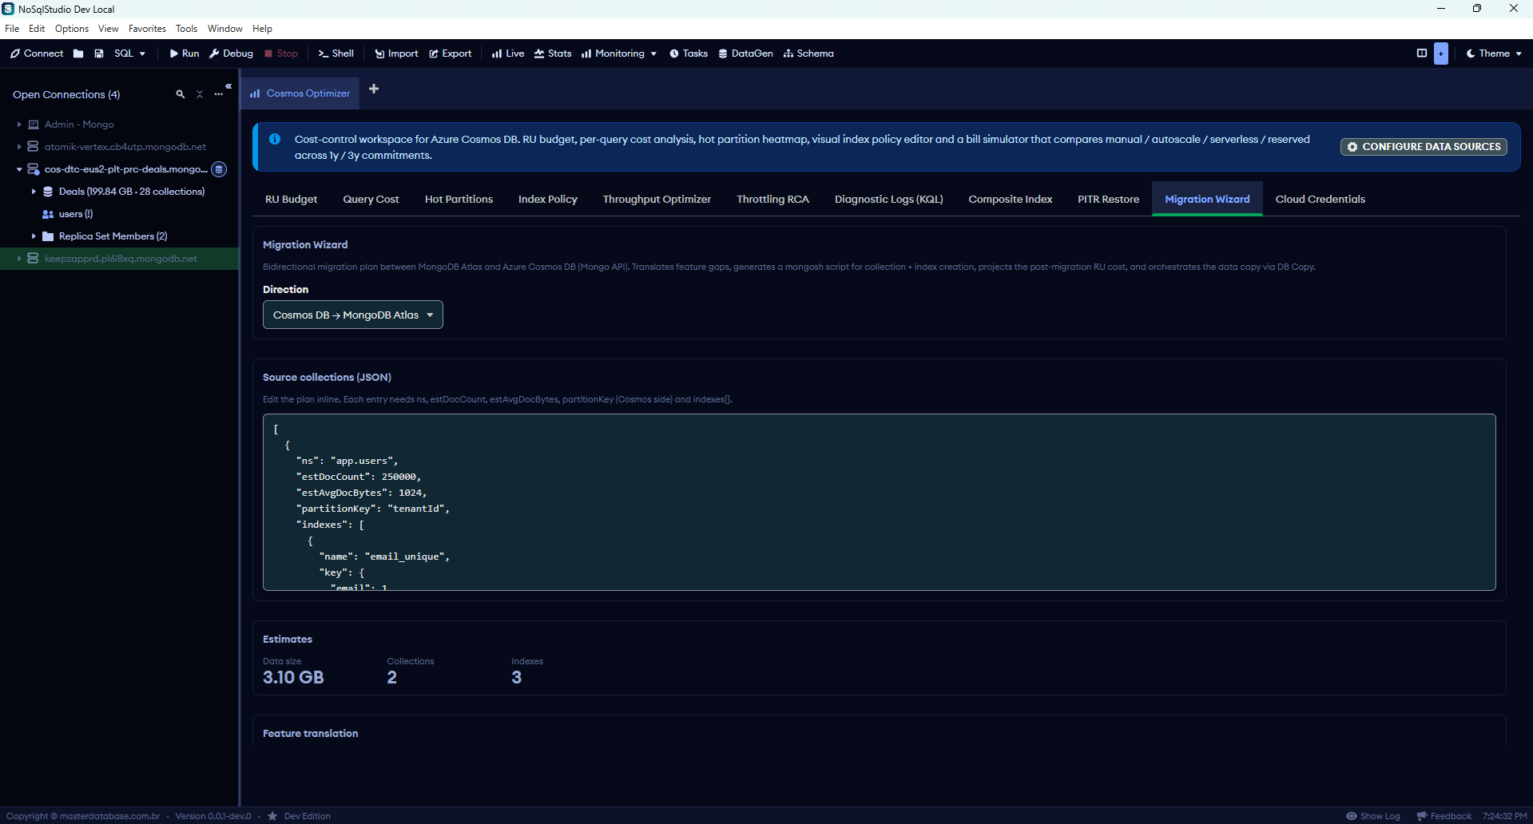
Task: Click the 3.10 GB data size estimate
Action: 293,677
